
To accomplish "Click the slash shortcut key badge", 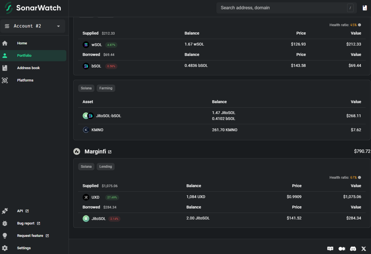I will tap(350, 8).
